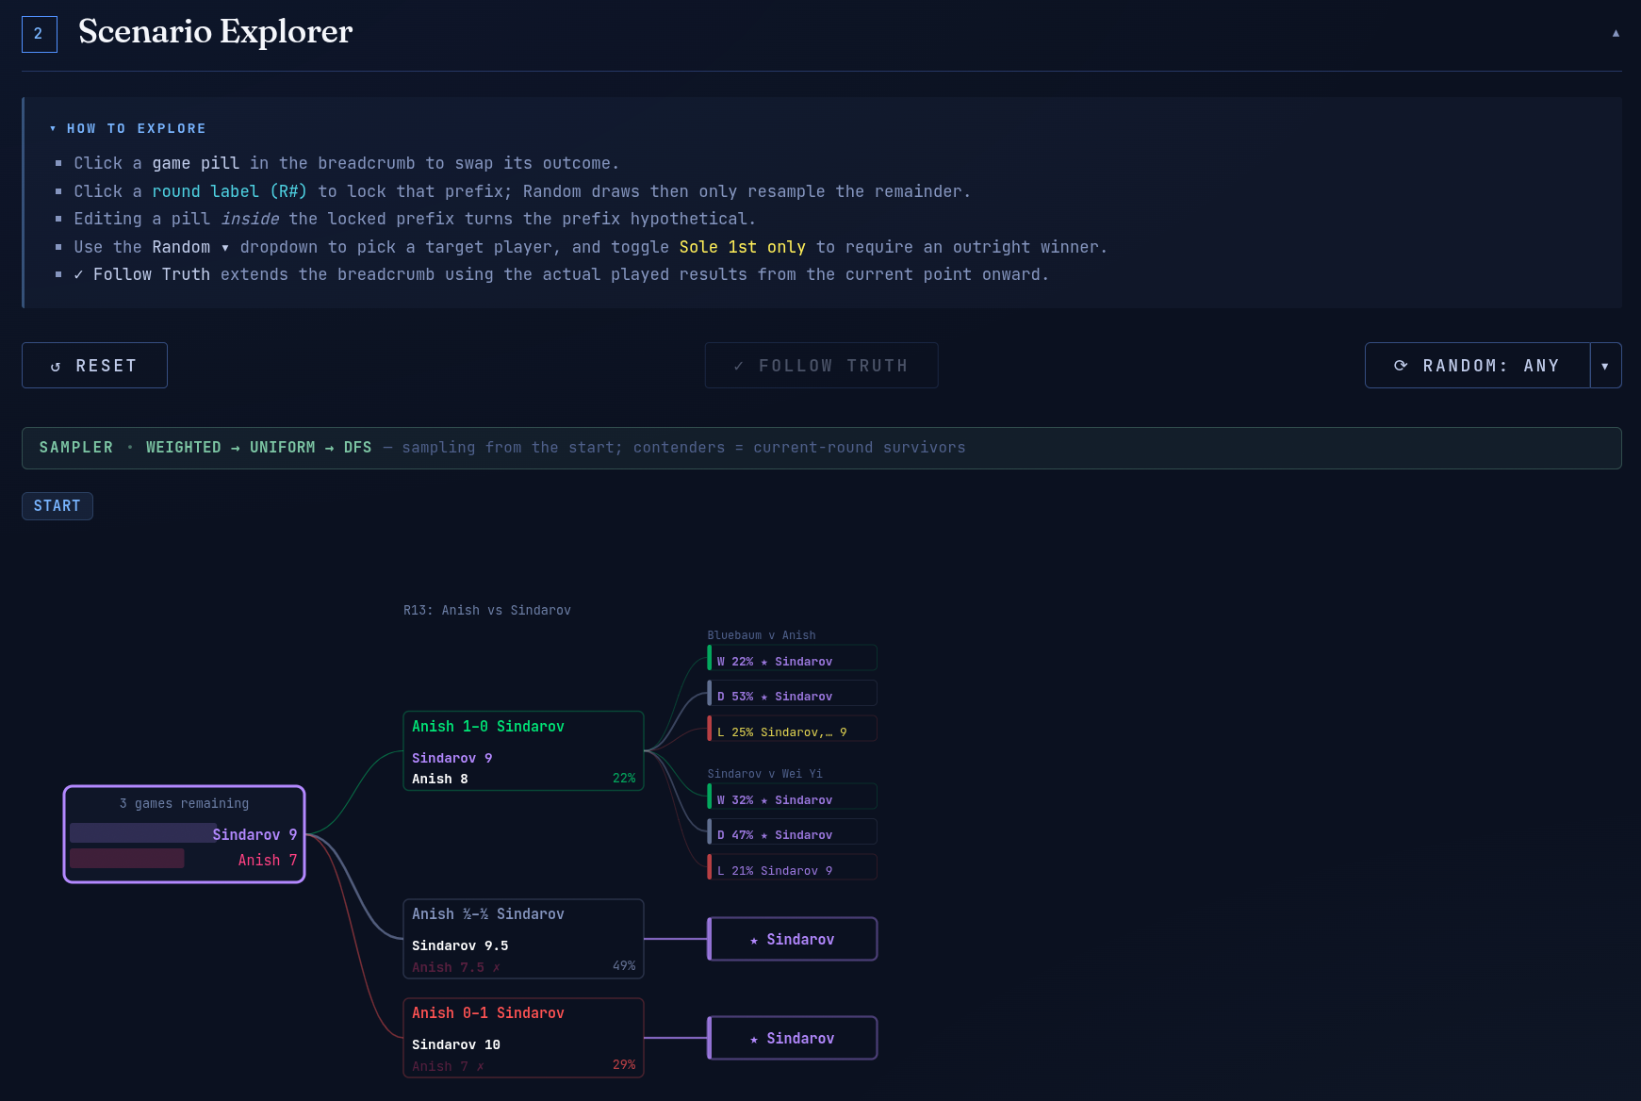Choose Sindarov v Wei Yi D 47% outcome
Image resolution: width=1641 pixels, height=1101 pixels.
pos(793,832)
